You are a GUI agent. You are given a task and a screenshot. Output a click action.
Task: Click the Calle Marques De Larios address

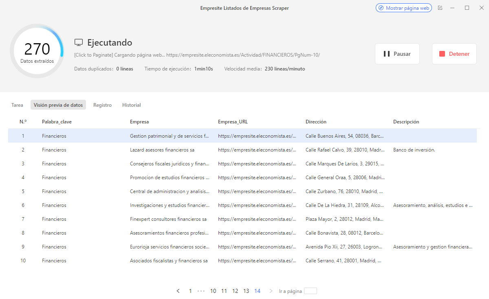point(345,164)
